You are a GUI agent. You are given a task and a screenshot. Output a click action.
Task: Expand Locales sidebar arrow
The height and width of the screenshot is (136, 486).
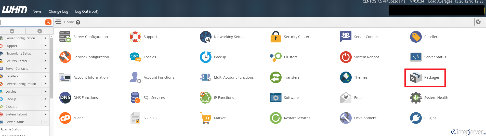click(x=45, y=91)
